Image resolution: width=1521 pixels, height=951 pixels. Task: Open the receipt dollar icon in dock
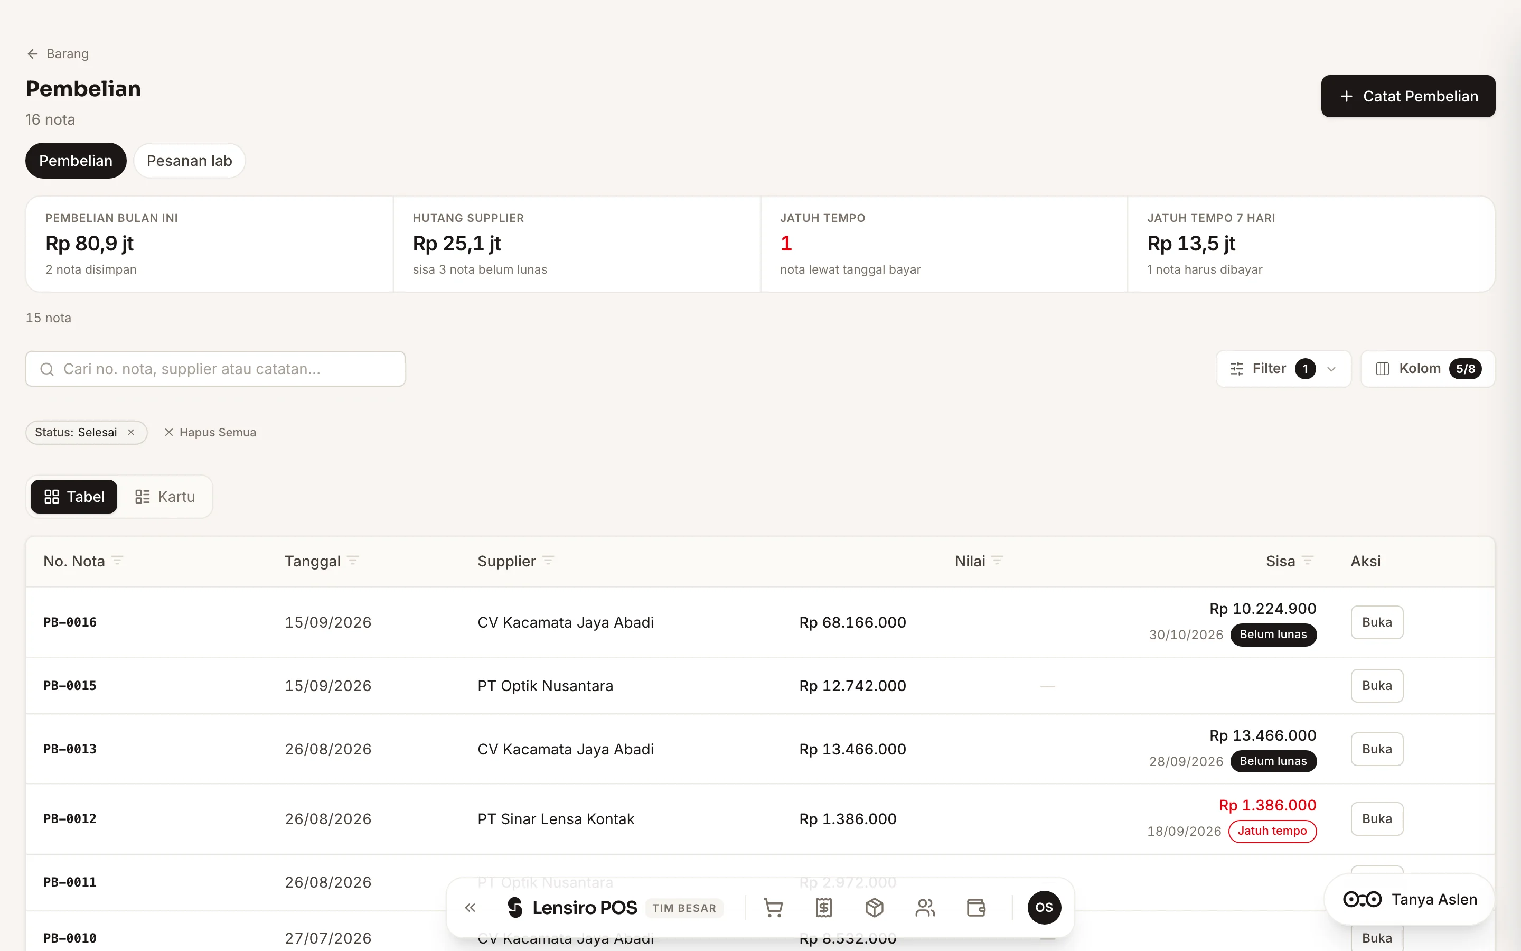tap(823, 908)
